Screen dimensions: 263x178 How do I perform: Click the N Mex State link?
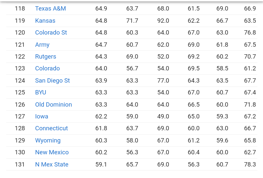tap(52, 165)
